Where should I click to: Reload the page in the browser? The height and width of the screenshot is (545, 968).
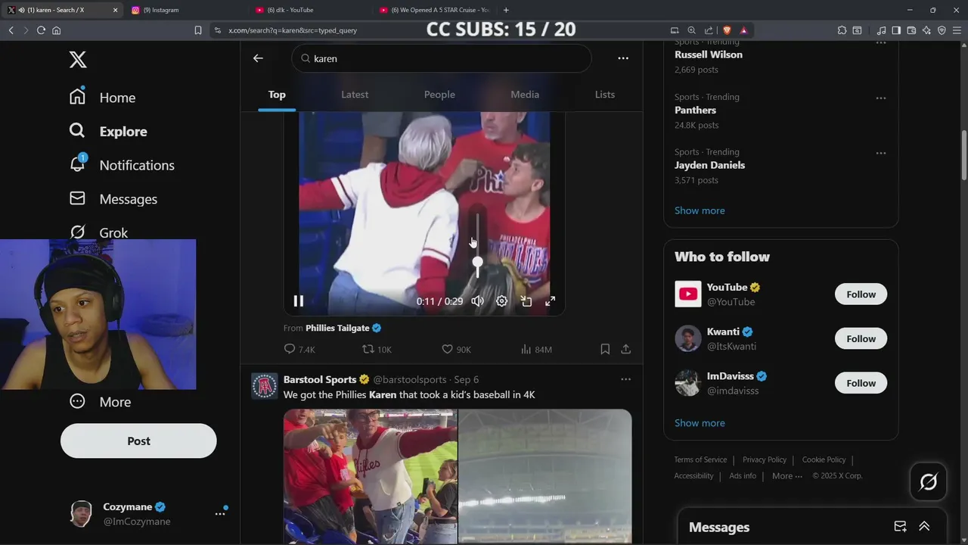[x=41, y=30]
